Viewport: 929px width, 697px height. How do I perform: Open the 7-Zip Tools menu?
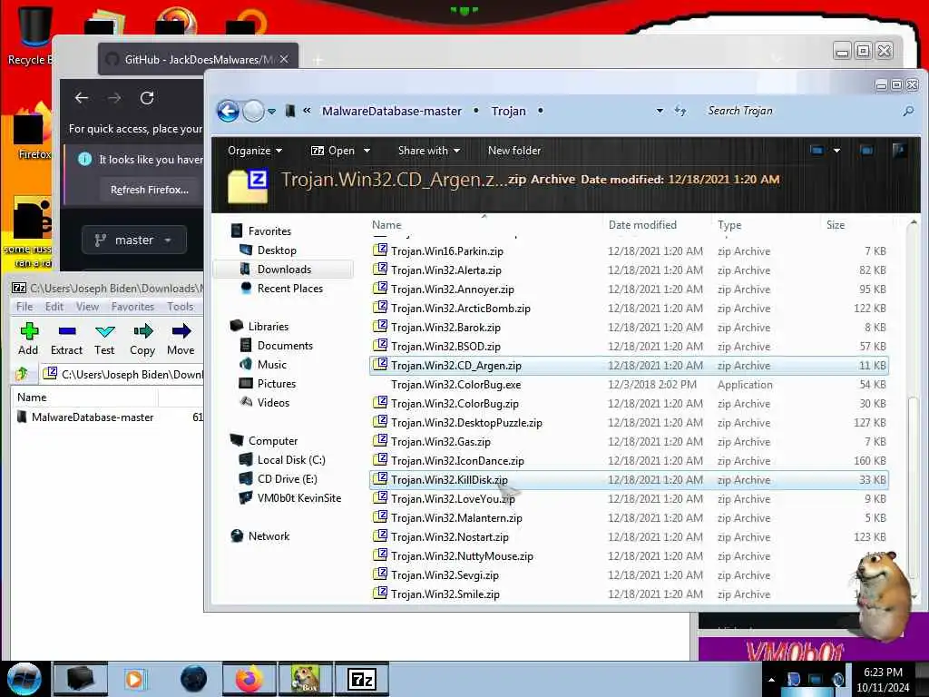click(x=181, y=307)
